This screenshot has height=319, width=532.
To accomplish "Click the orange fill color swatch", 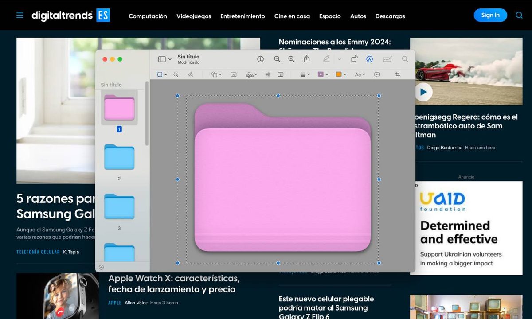I will tap(339, 74).
